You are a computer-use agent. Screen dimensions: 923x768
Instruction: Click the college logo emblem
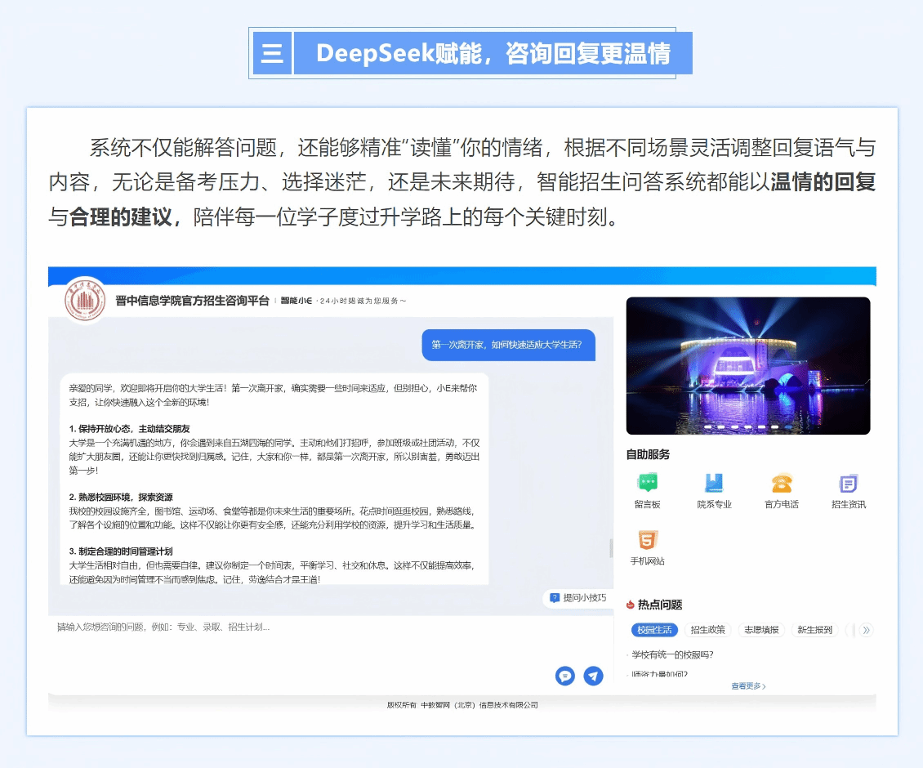(x=85, y=301)
